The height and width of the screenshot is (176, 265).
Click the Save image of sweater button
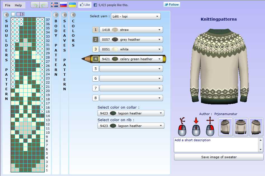tap(219, 157)
